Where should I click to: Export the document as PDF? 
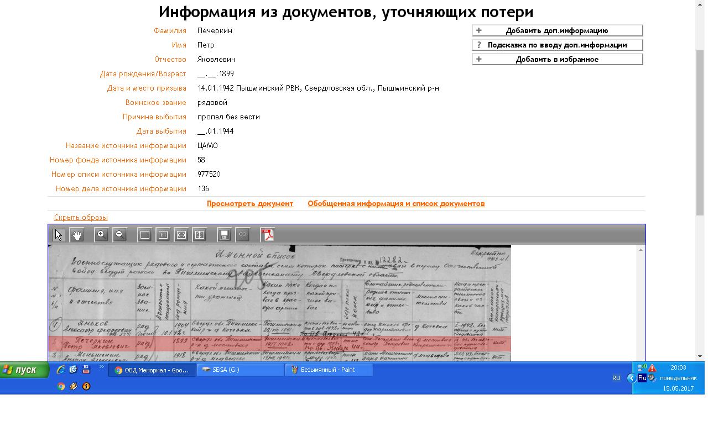(x=268, y=235)
